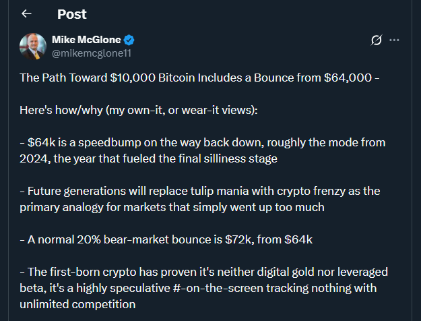Screen dimensions: 421x321
Task: Open the post's more options ellipsis
Action: [395, 40]
